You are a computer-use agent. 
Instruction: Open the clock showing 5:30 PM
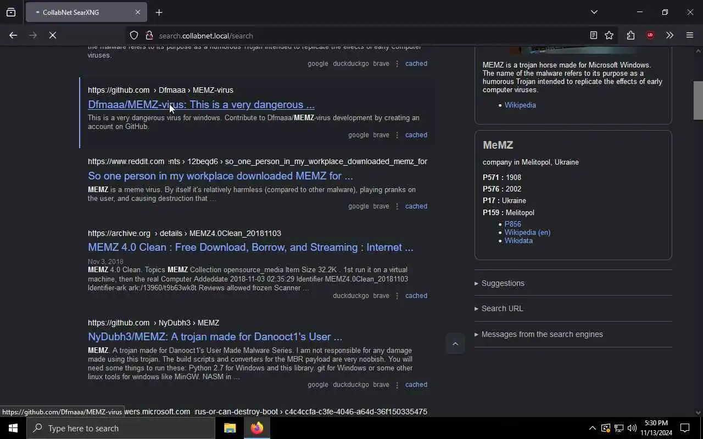coord(656,428)
